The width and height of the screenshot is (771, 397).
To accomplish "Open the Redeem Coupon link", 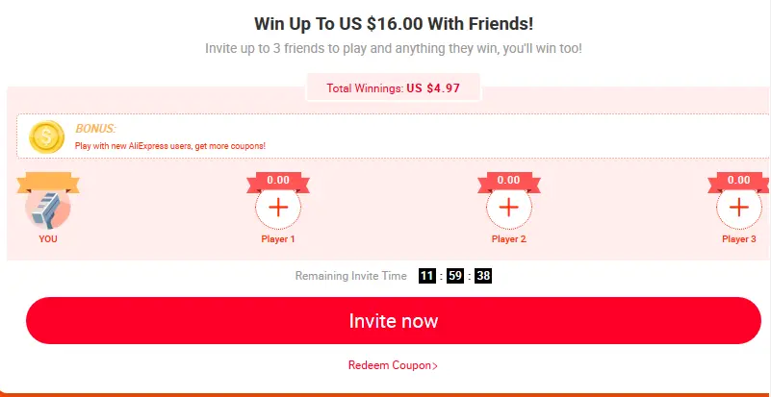I will point(393,365).
